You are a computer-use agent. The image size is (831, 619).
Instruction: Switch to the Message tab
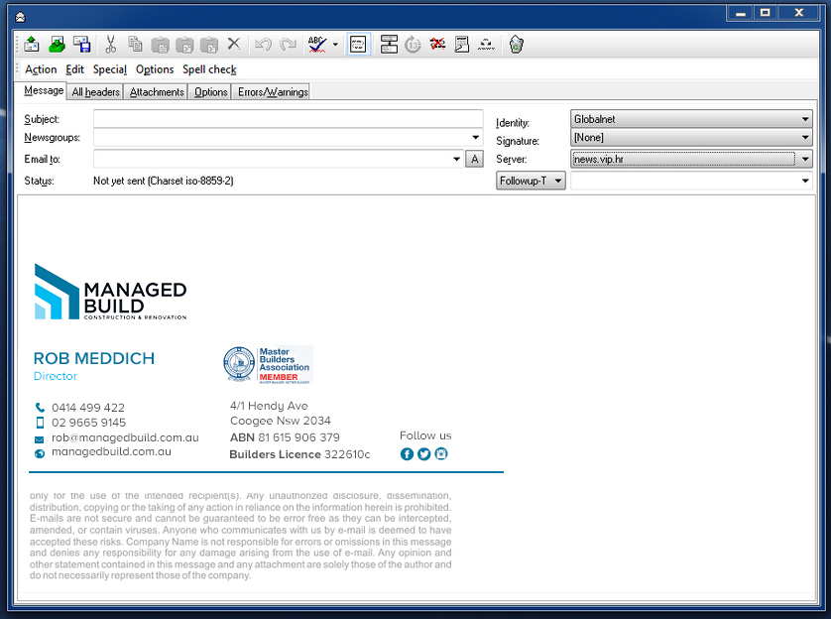[x=44, y=90]
